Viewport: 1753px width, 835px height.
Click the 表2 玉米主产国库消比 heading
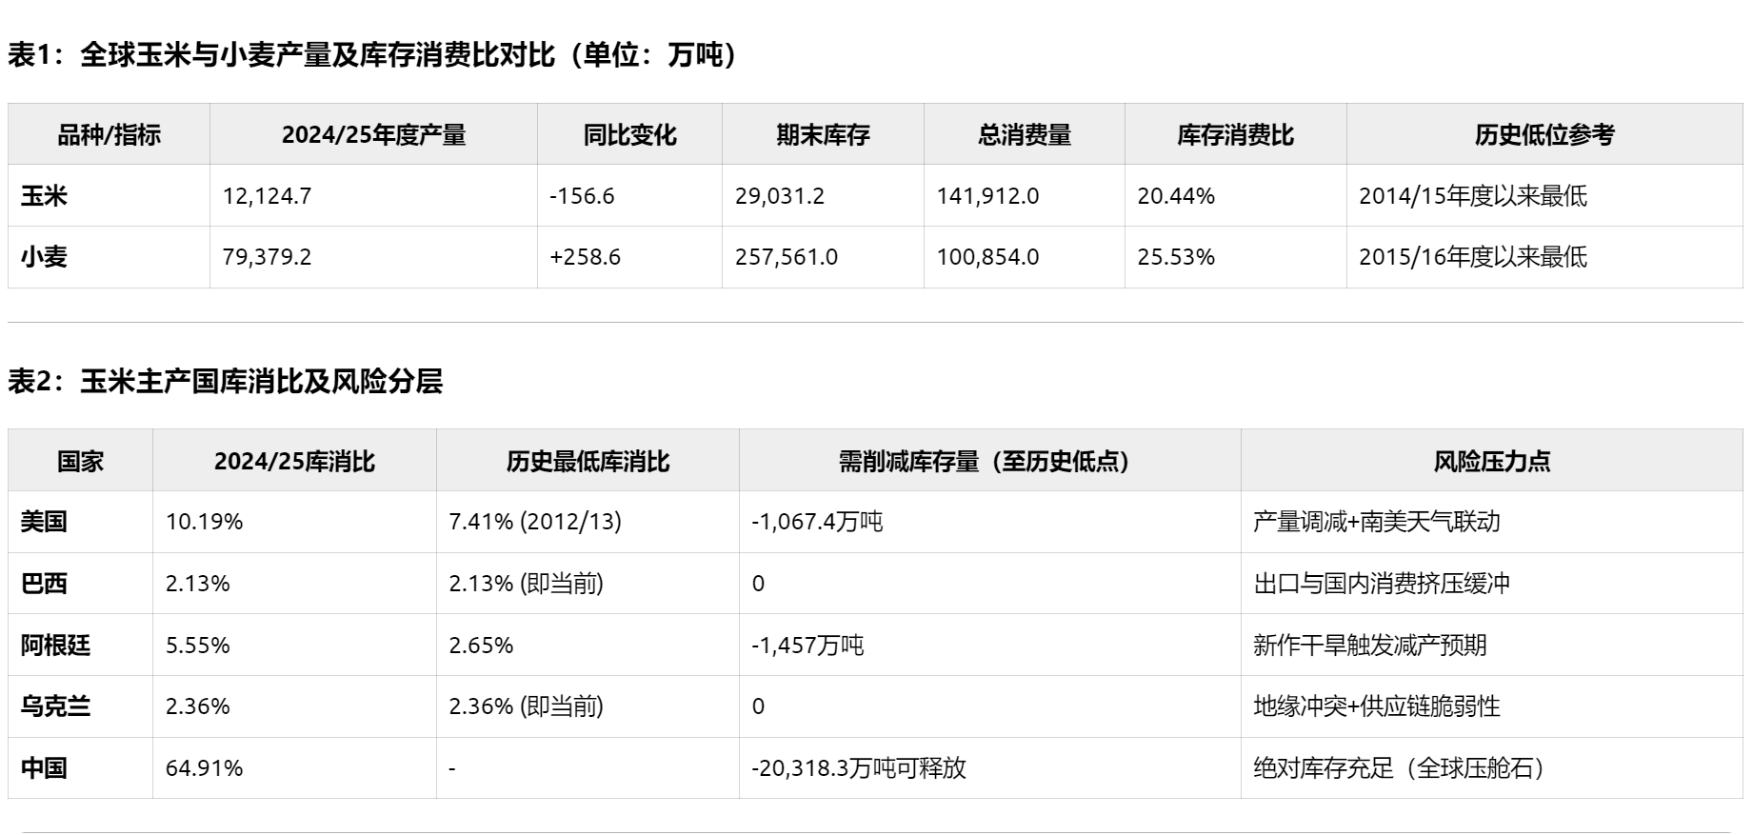[x=226, y=382]
